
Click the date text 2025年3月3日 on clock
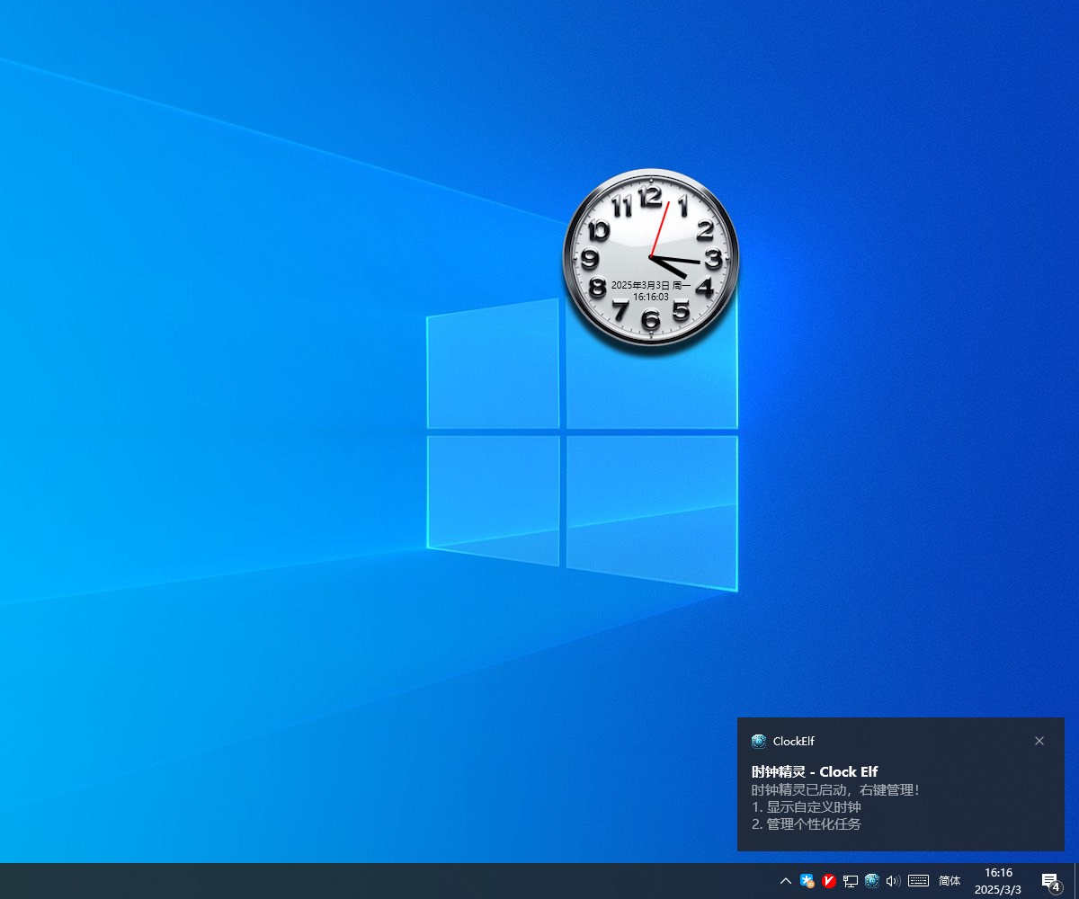click(x=640, y=285)
